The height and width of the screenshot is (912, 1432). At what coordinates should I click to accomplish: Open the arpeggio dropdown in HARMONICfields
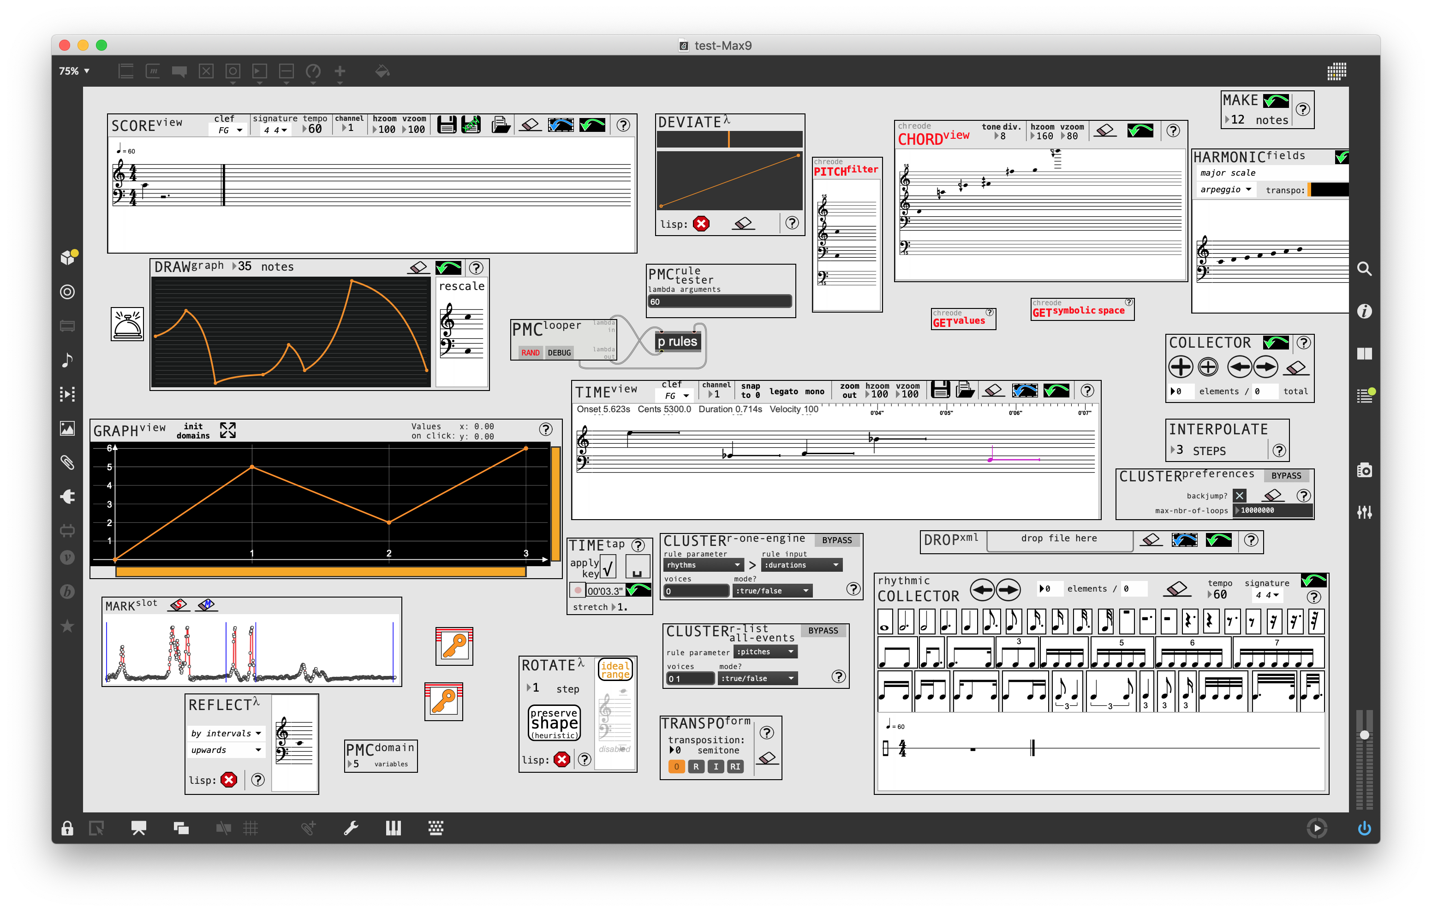point(1226,190)
